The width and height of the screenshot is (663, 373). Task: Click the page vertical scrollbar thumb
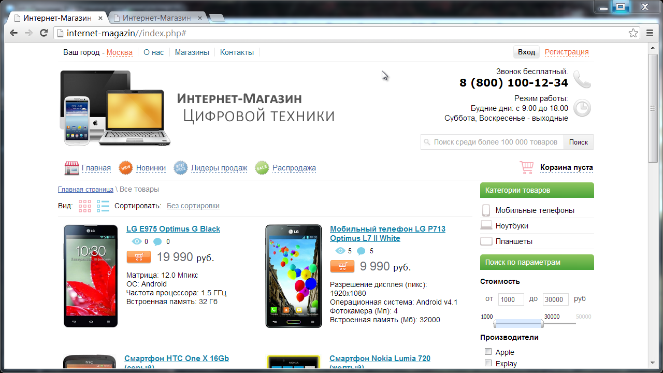[x=653, y=108]
